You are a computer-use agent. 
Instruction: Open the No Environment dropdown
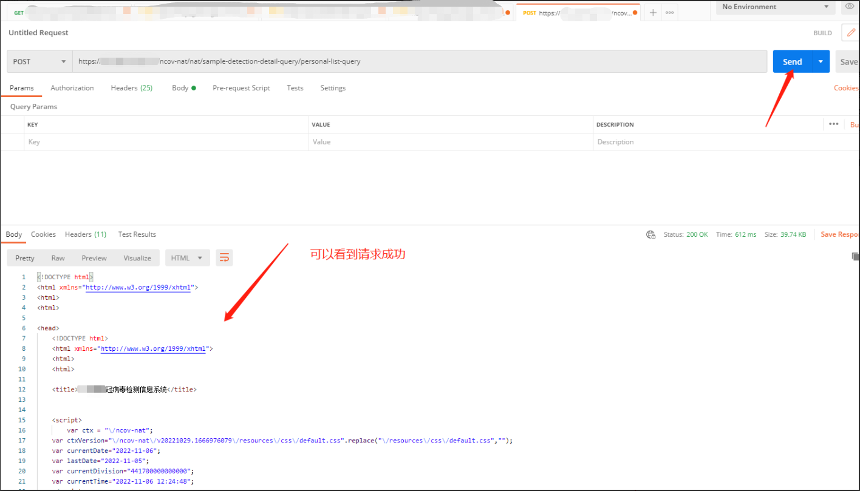pos(775,7)
